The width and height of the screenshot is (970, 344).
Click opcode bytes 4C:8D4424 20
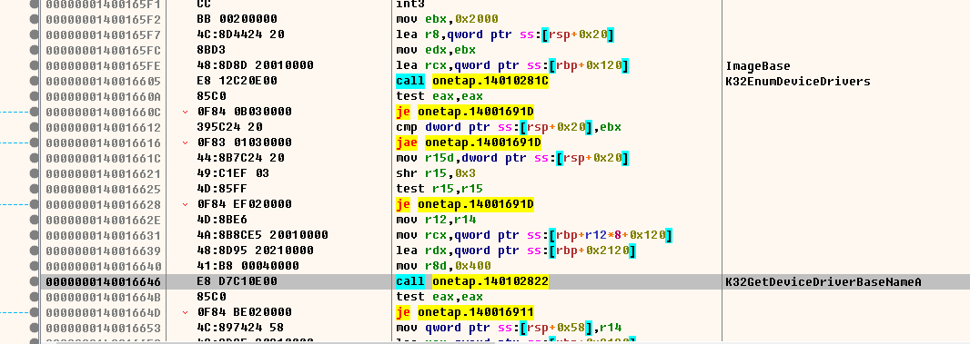240,34
